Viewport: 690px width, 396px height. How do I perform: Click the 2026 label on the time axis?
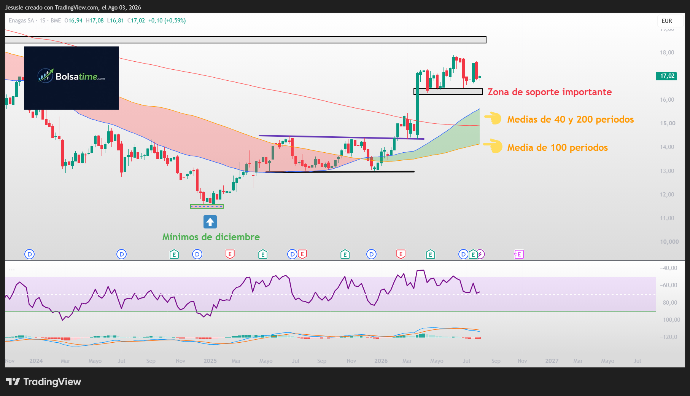[381, 361]
